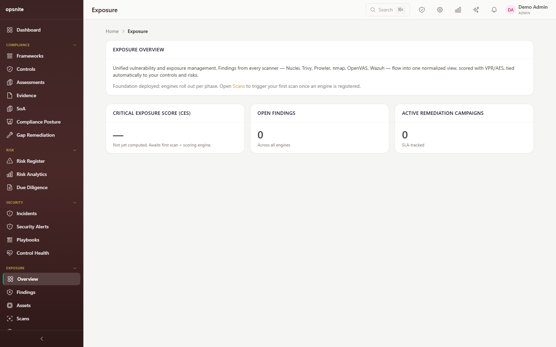Open the notifications bell

494,10
